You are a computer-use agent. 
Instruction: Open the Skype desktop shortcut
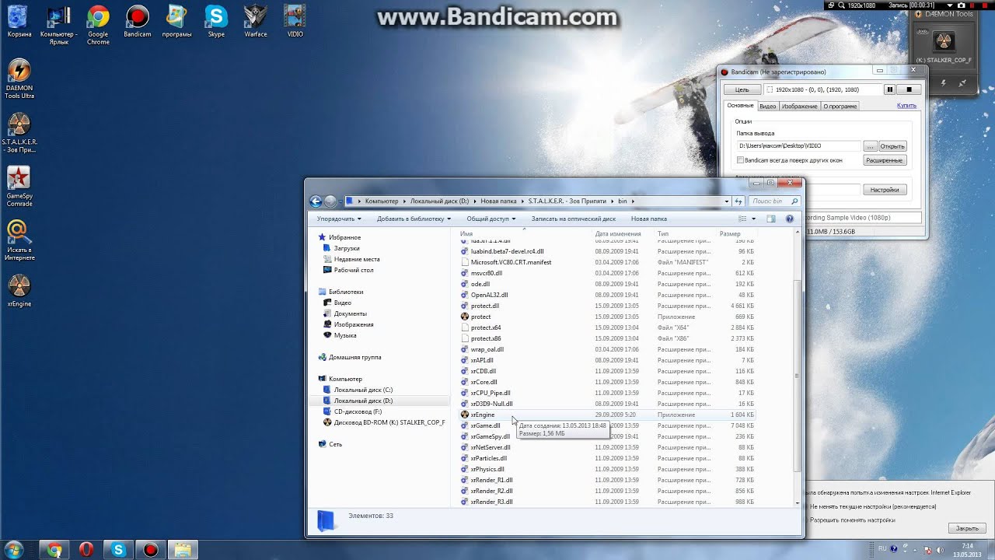pyautogui.click(x=216, y=20)
